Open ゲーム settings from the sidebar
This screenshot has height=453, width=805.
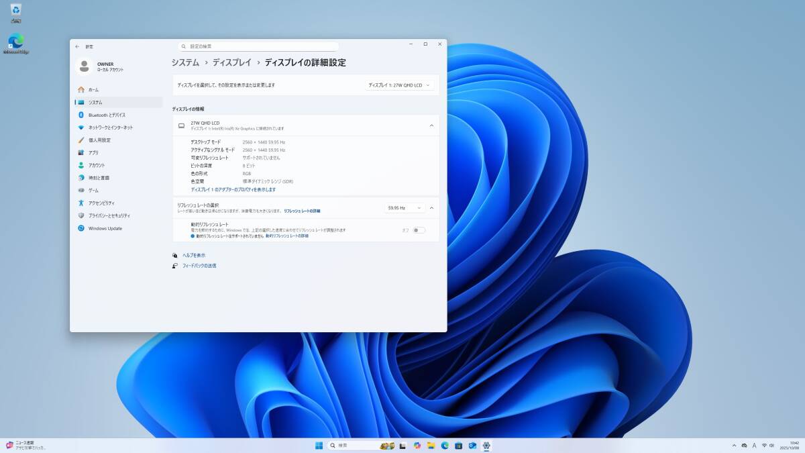pos(94,190)
